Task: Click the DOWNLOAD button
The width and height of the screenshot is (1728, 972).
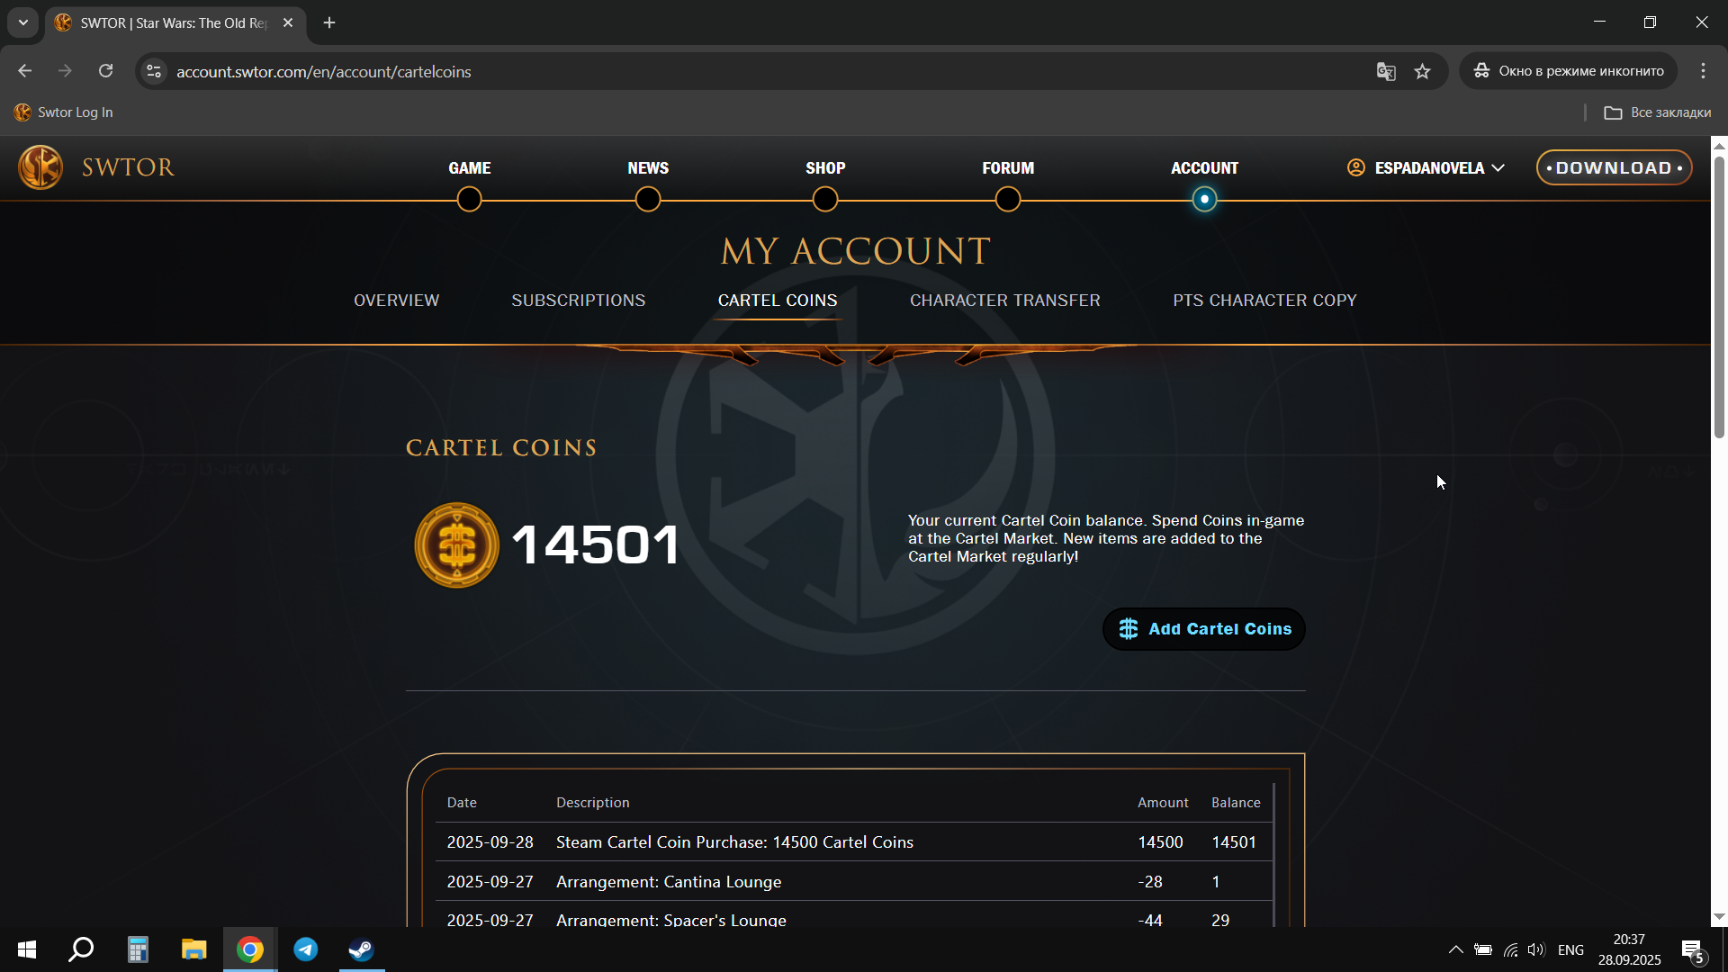Action: tap(1614, 168)
